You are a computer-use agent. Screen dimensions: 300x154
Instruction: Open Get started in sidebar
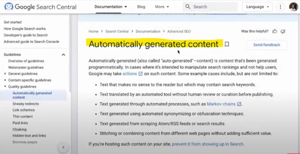click(13, 22)
